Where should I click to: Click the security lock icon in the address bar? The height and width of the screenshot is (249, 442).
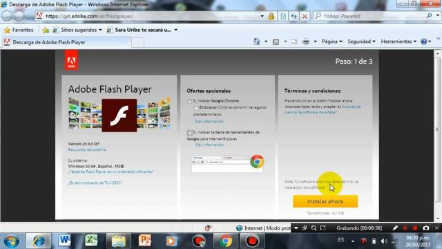tap(271, 16)
